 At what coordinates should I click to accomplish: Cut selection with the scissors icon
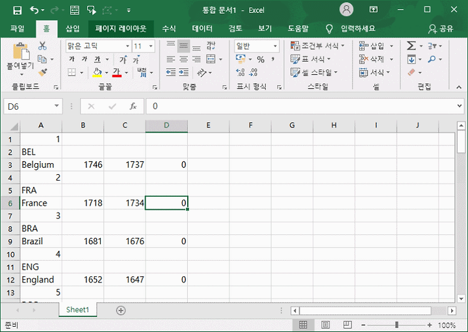tap(42, 45)
